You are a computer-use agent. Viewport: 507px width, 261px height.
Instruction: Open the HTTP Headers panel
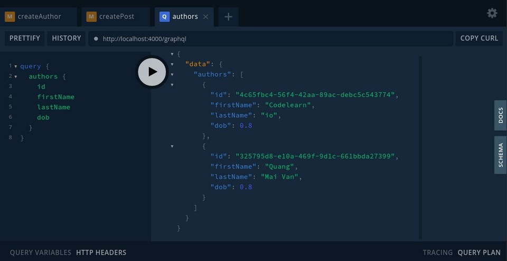click(101, 253)
